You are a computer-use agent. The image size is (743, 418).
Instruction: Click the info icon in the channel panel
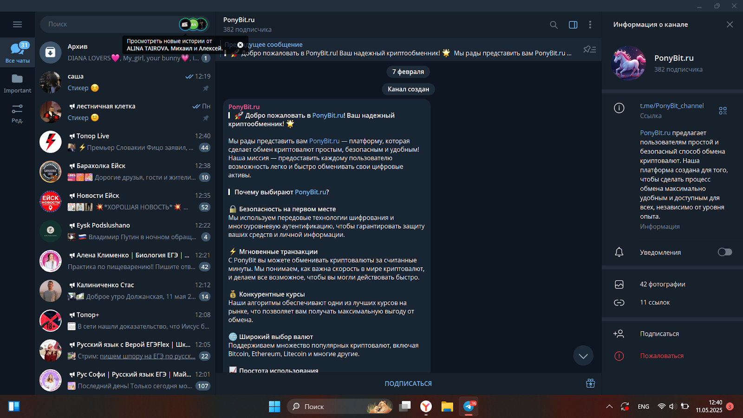click(619, 108)
